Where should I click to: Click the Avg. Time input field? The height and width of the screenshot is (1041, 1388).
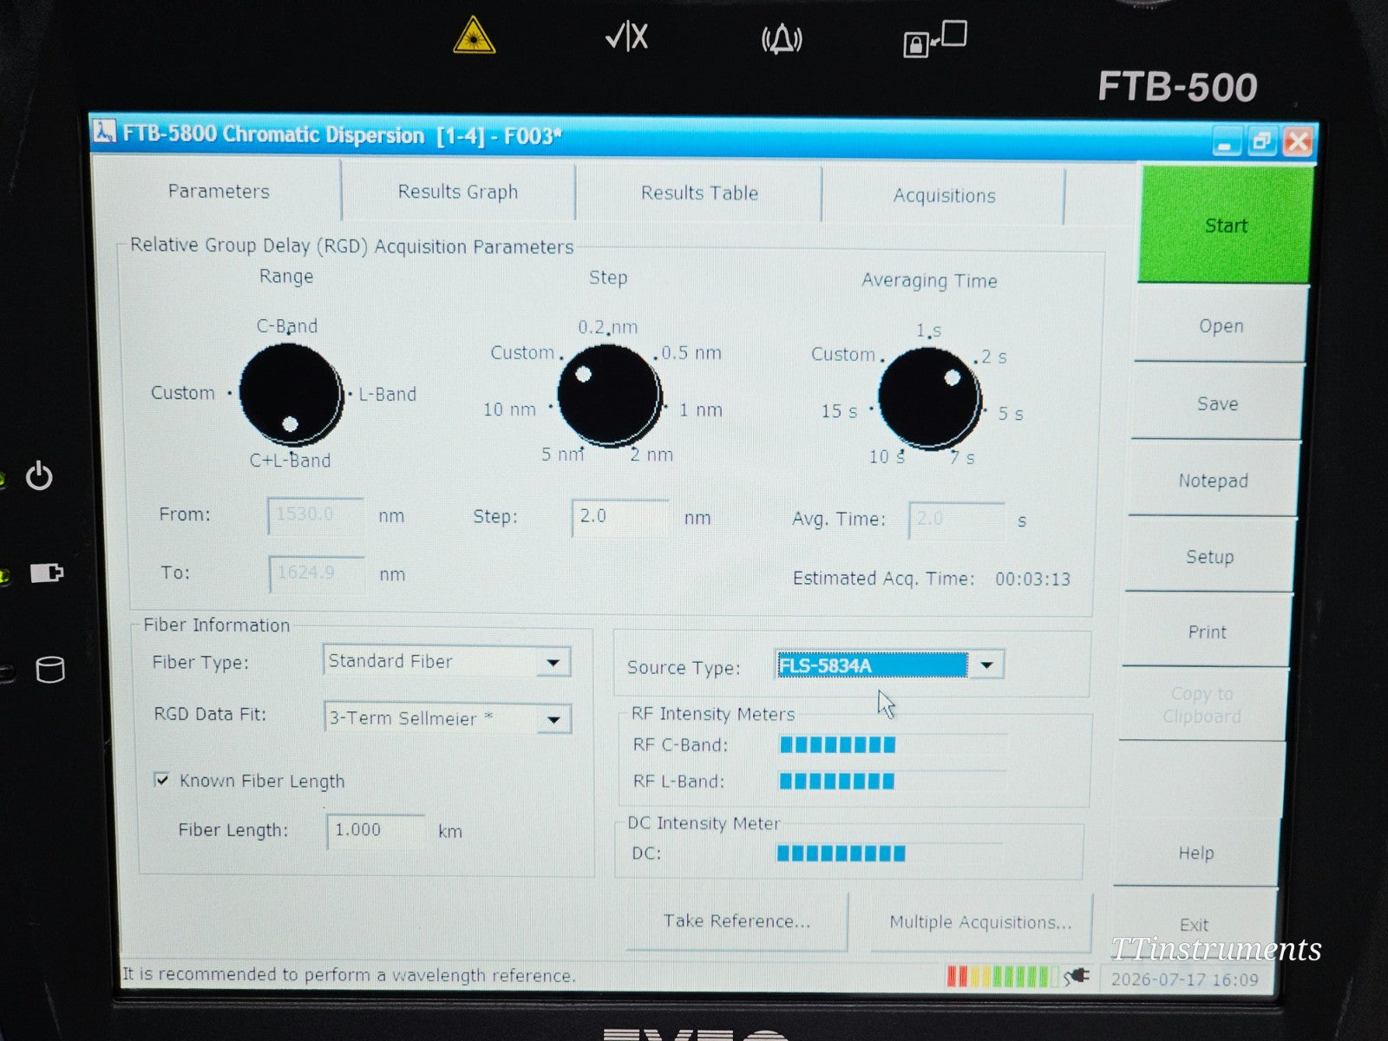(957, 520)
